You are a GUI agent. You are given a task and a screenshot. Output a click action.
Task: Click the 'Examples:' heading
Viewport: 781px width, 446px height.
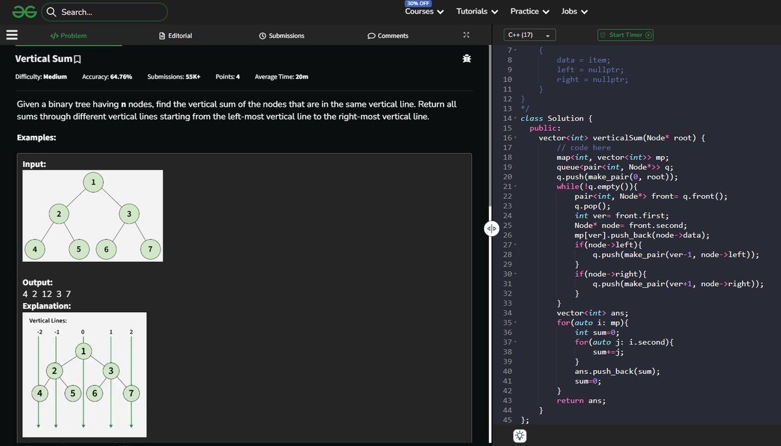coord(36,138)
